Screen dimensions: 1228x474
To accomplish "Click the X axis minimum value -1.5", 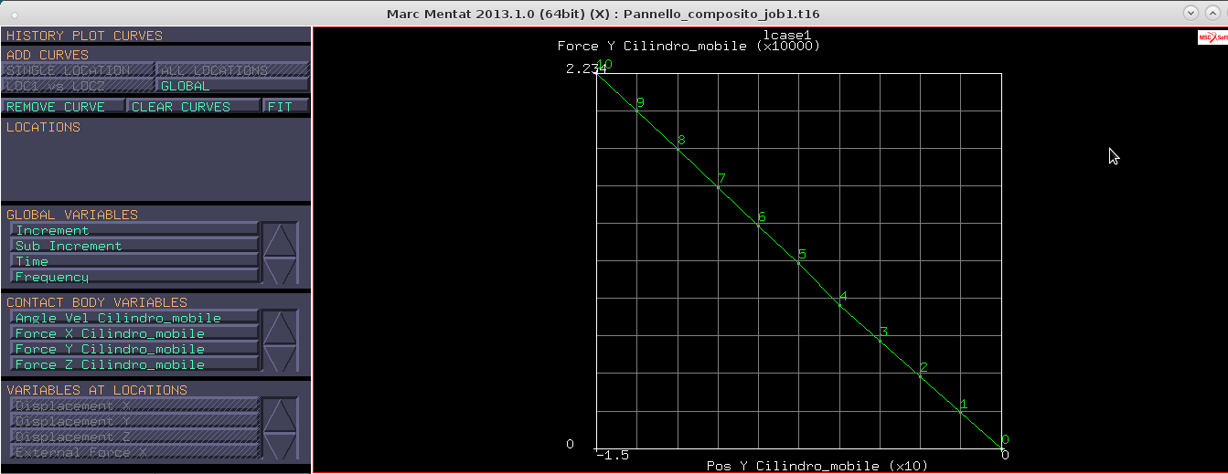I will 611,454.
